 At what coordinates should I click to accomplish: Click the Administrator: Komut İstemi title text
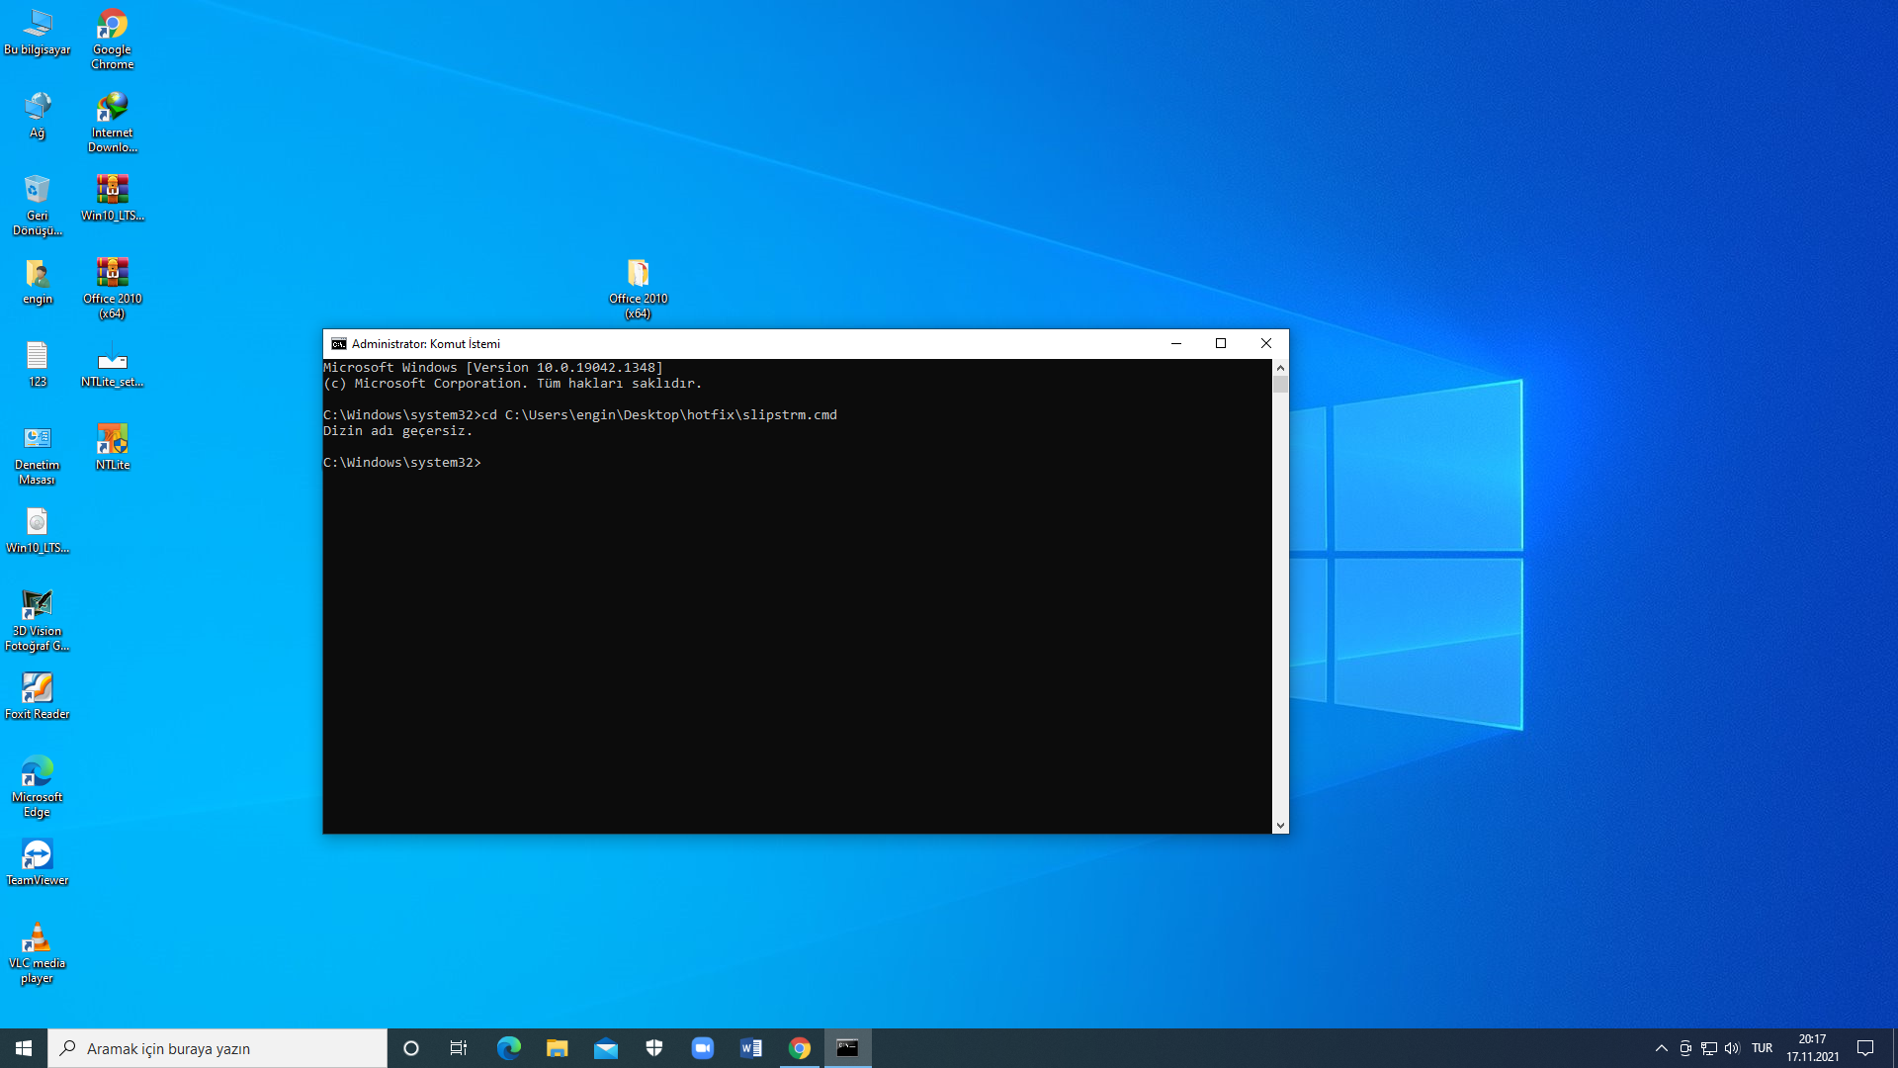426,344
